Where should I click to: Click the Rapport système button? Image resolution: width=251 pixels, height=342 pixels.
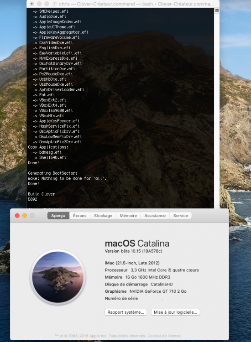125,312
